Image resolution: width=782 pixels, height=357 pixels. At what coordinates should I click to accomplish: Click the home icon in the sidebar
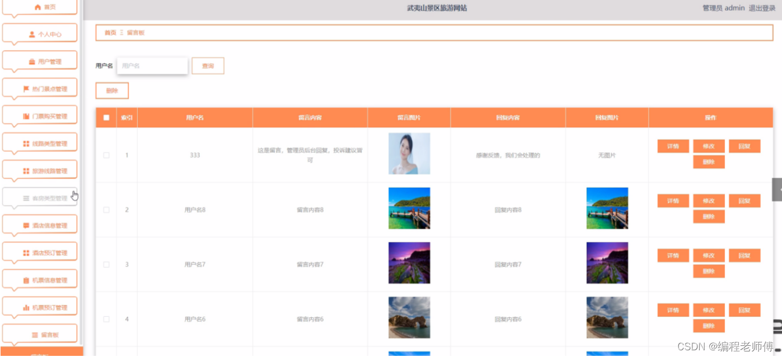point(38,7)
